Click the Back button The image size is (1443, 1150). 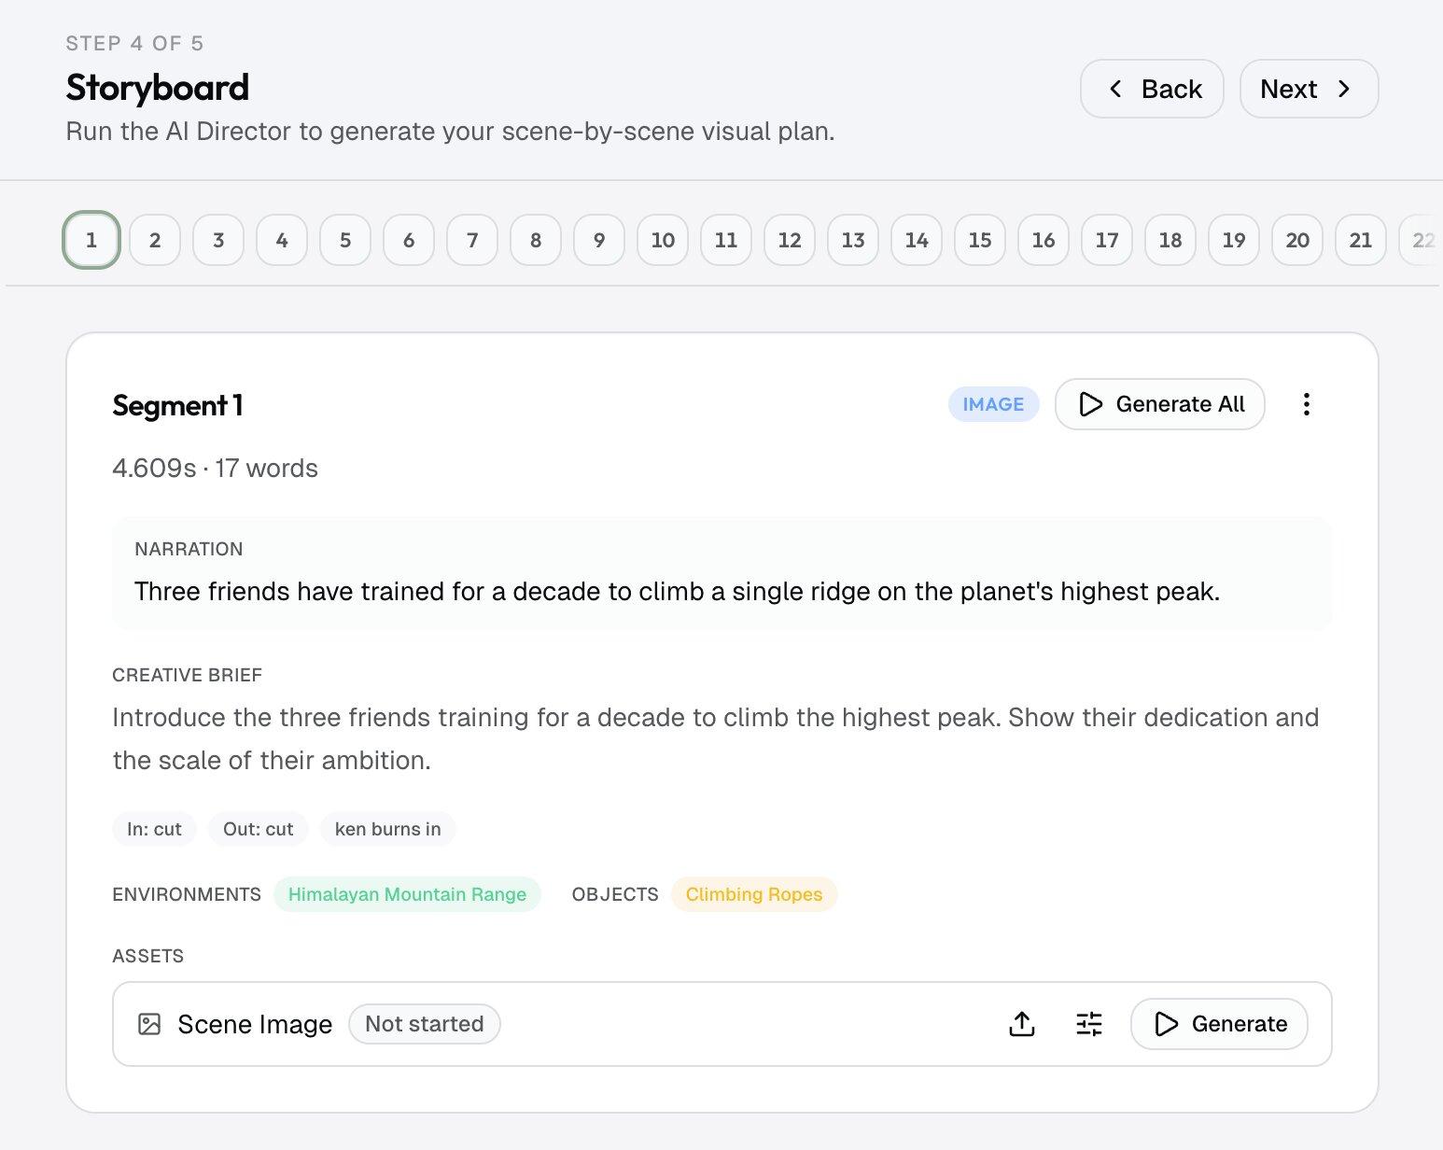click(1152, 89)
